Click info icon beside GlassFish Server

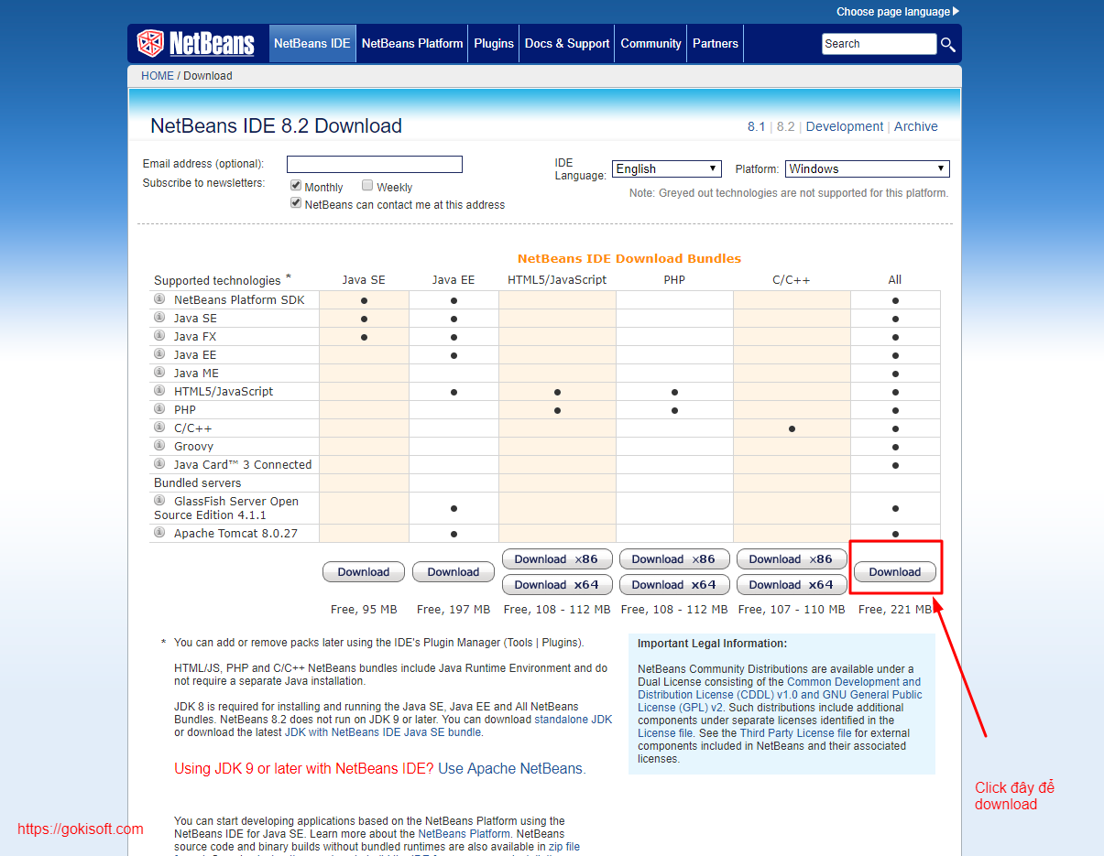pos(159,501)
